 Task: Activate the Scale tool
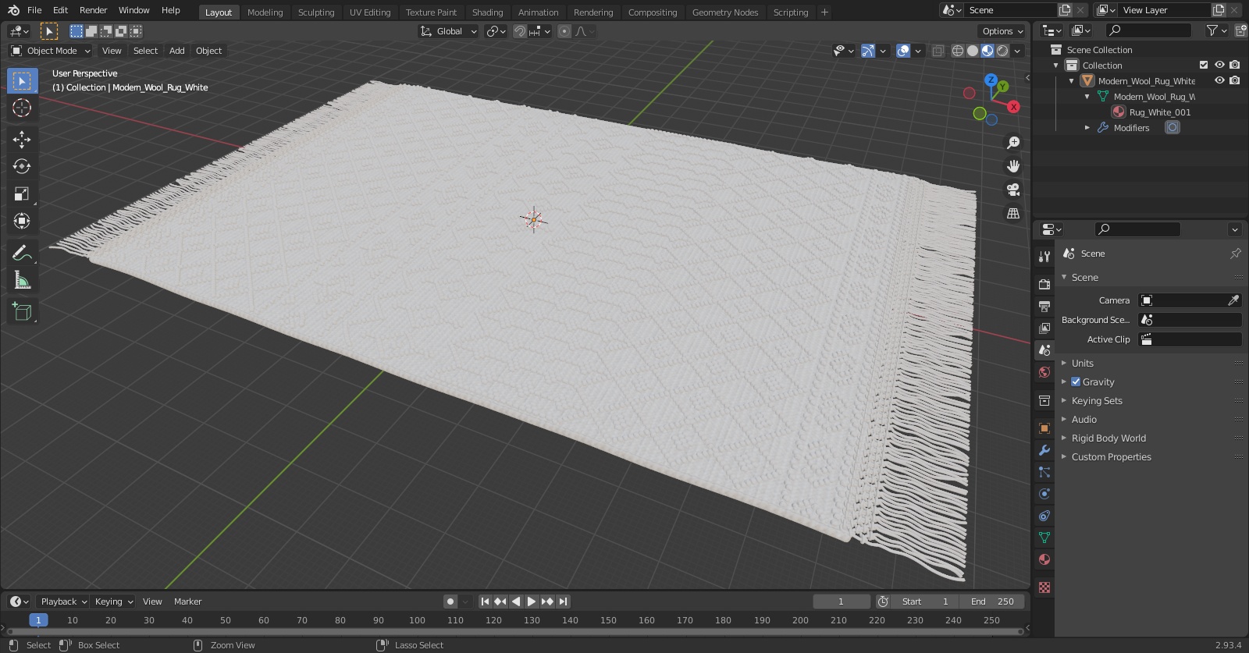click(22, 193)
